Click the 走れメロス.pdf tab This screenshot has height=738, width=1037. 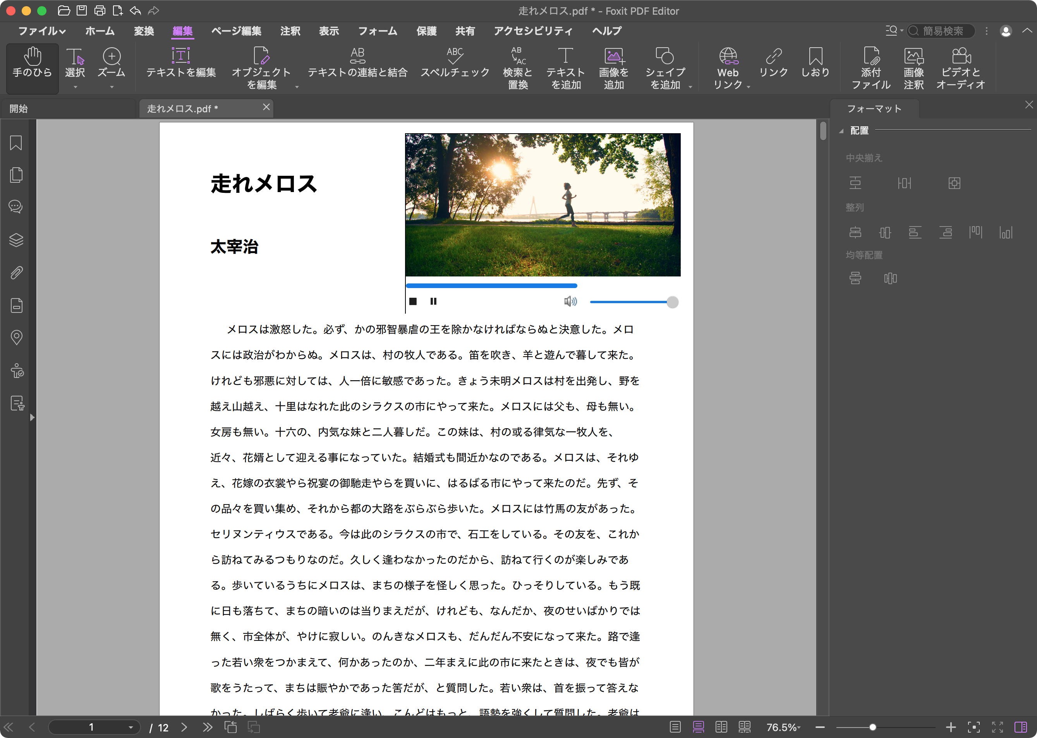pyautogui.click(x=204, y=108)
